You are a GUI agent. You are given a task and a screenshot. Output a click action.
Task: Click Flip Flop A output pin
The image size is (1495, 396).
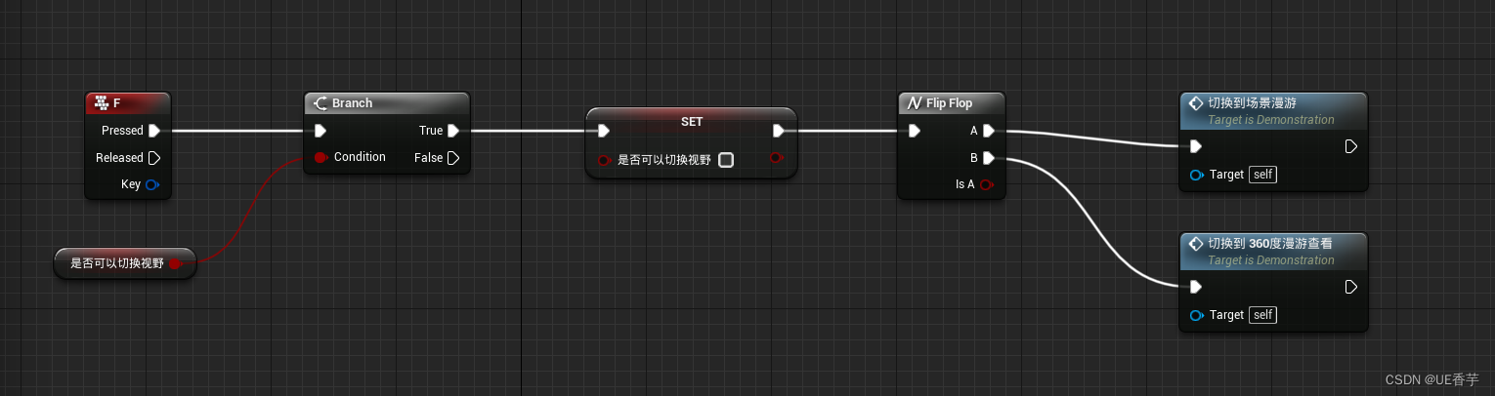pos(988,130)
